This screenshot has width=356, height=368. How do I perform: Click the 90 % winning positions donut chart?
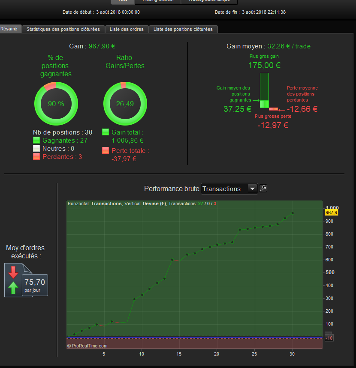(56, 104)
